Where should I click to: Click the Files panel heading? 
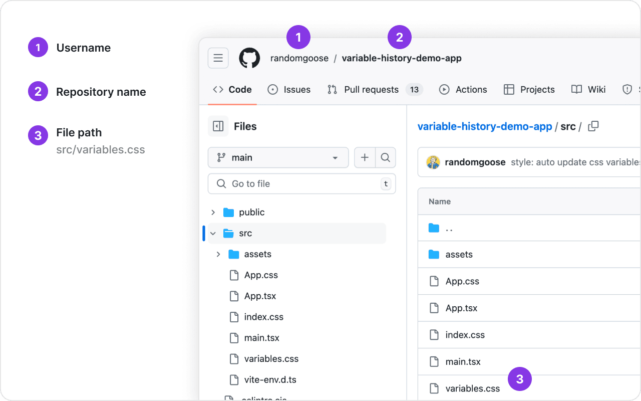245,126
